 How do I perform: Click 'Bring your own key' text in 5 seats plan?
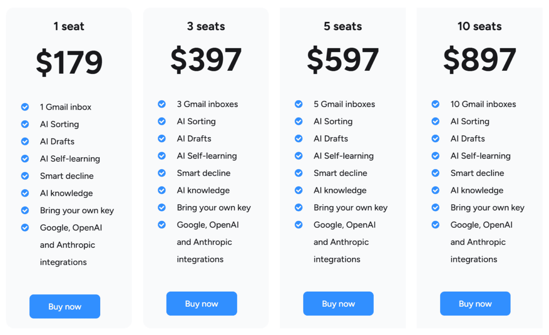coord(350,207)
